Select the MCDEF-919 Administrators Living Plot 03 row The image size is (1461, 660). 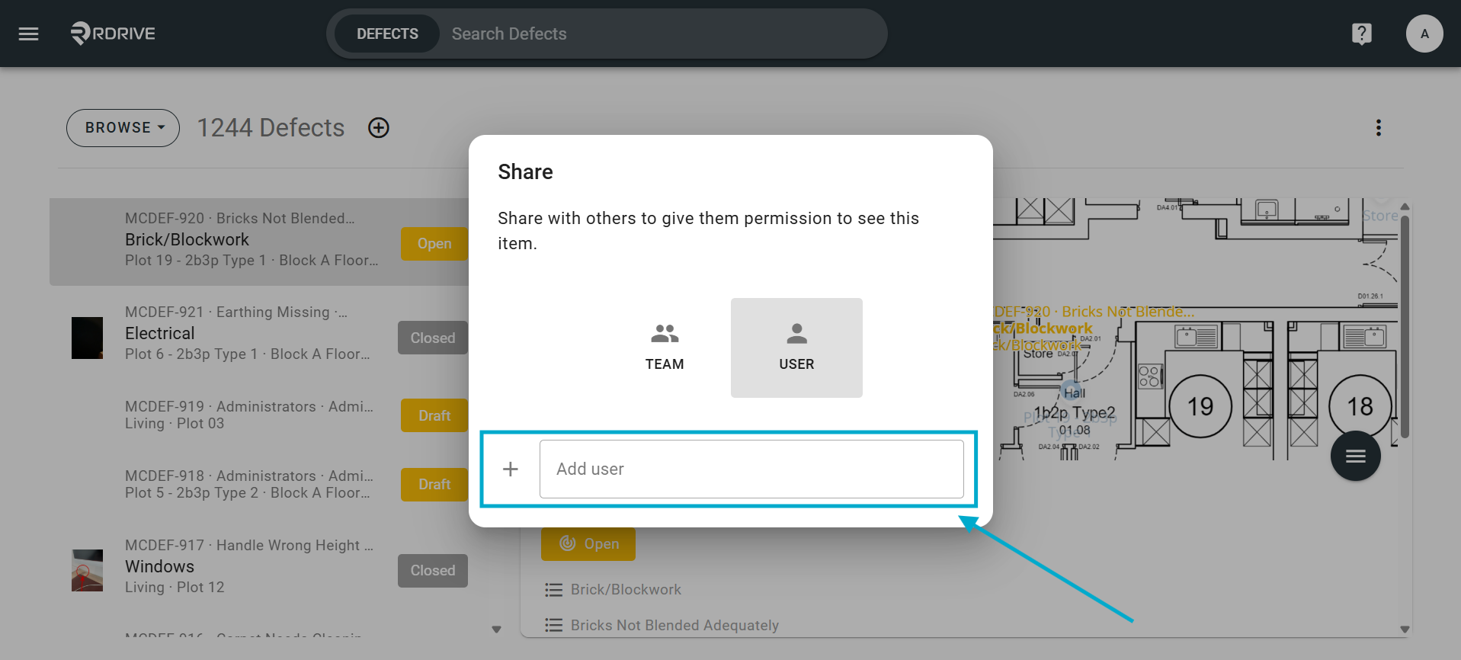[x=259, y=415]
